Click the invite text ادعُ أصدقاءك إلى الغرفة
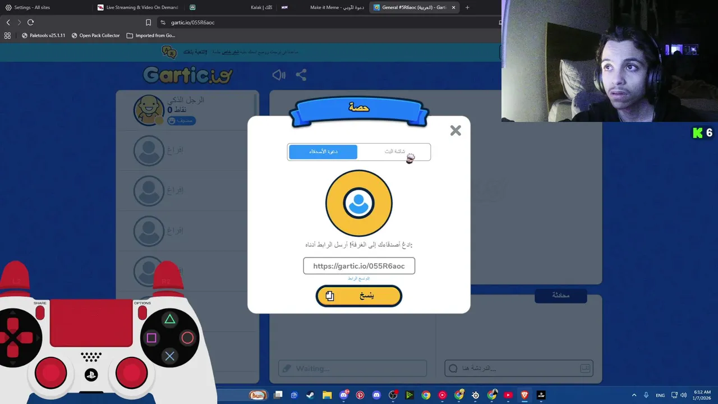This screenshot has width=718, height=404. [x=380, y=245]
